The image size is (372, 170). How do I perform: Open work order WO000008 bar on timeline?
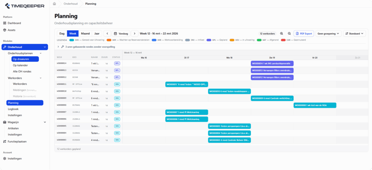click(x=315, y=105)
